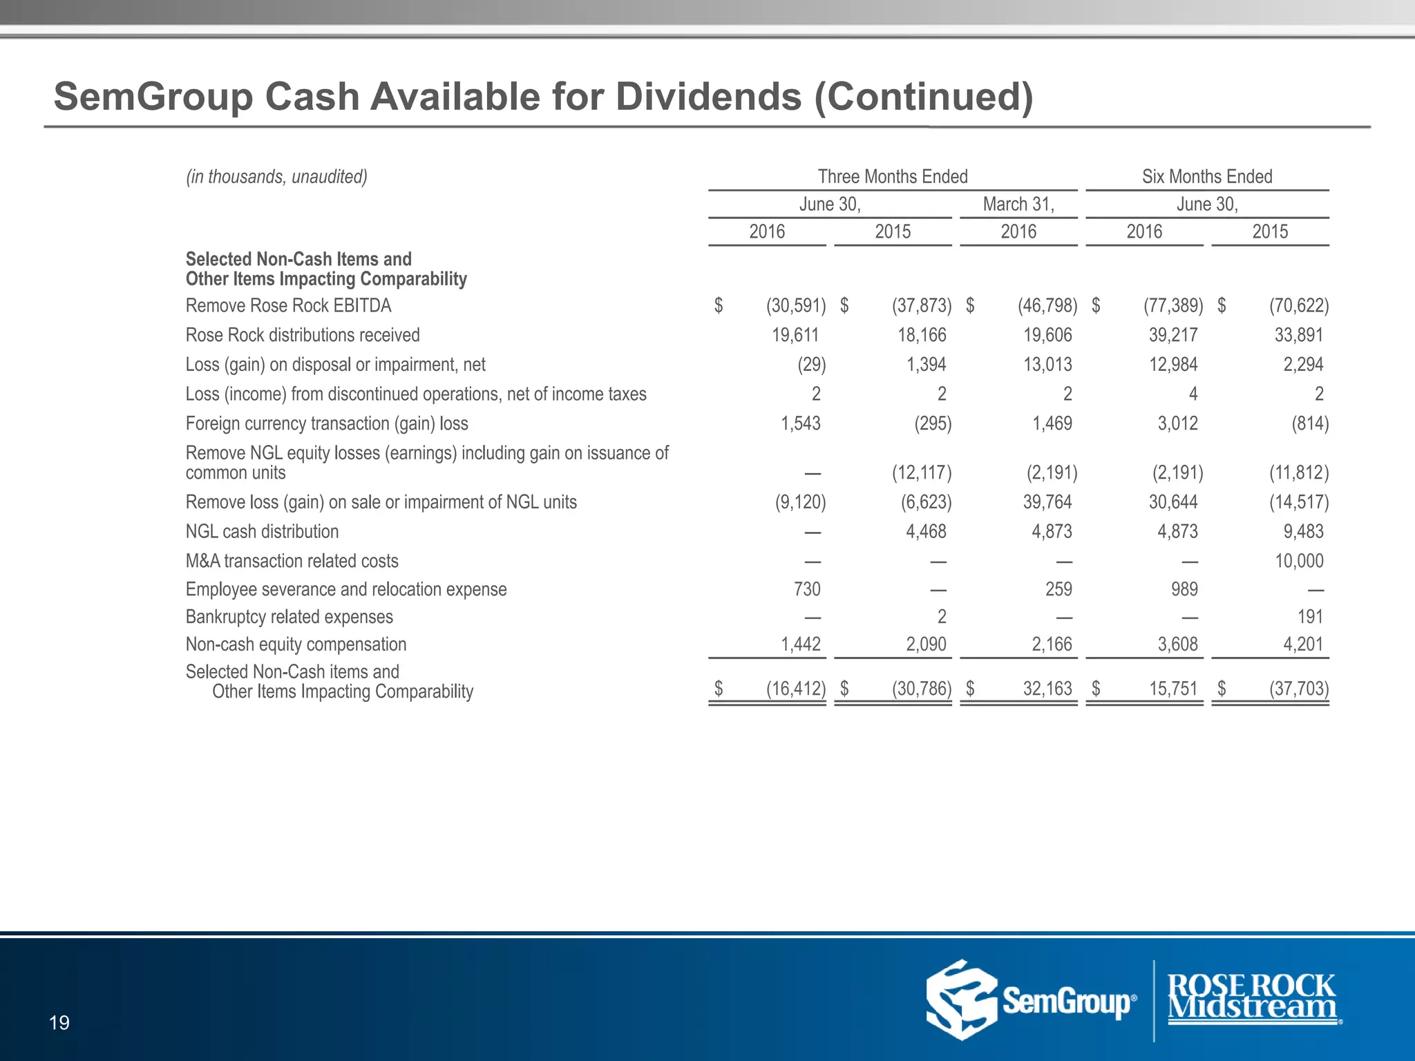Click the value 19,611

(795, 335)
